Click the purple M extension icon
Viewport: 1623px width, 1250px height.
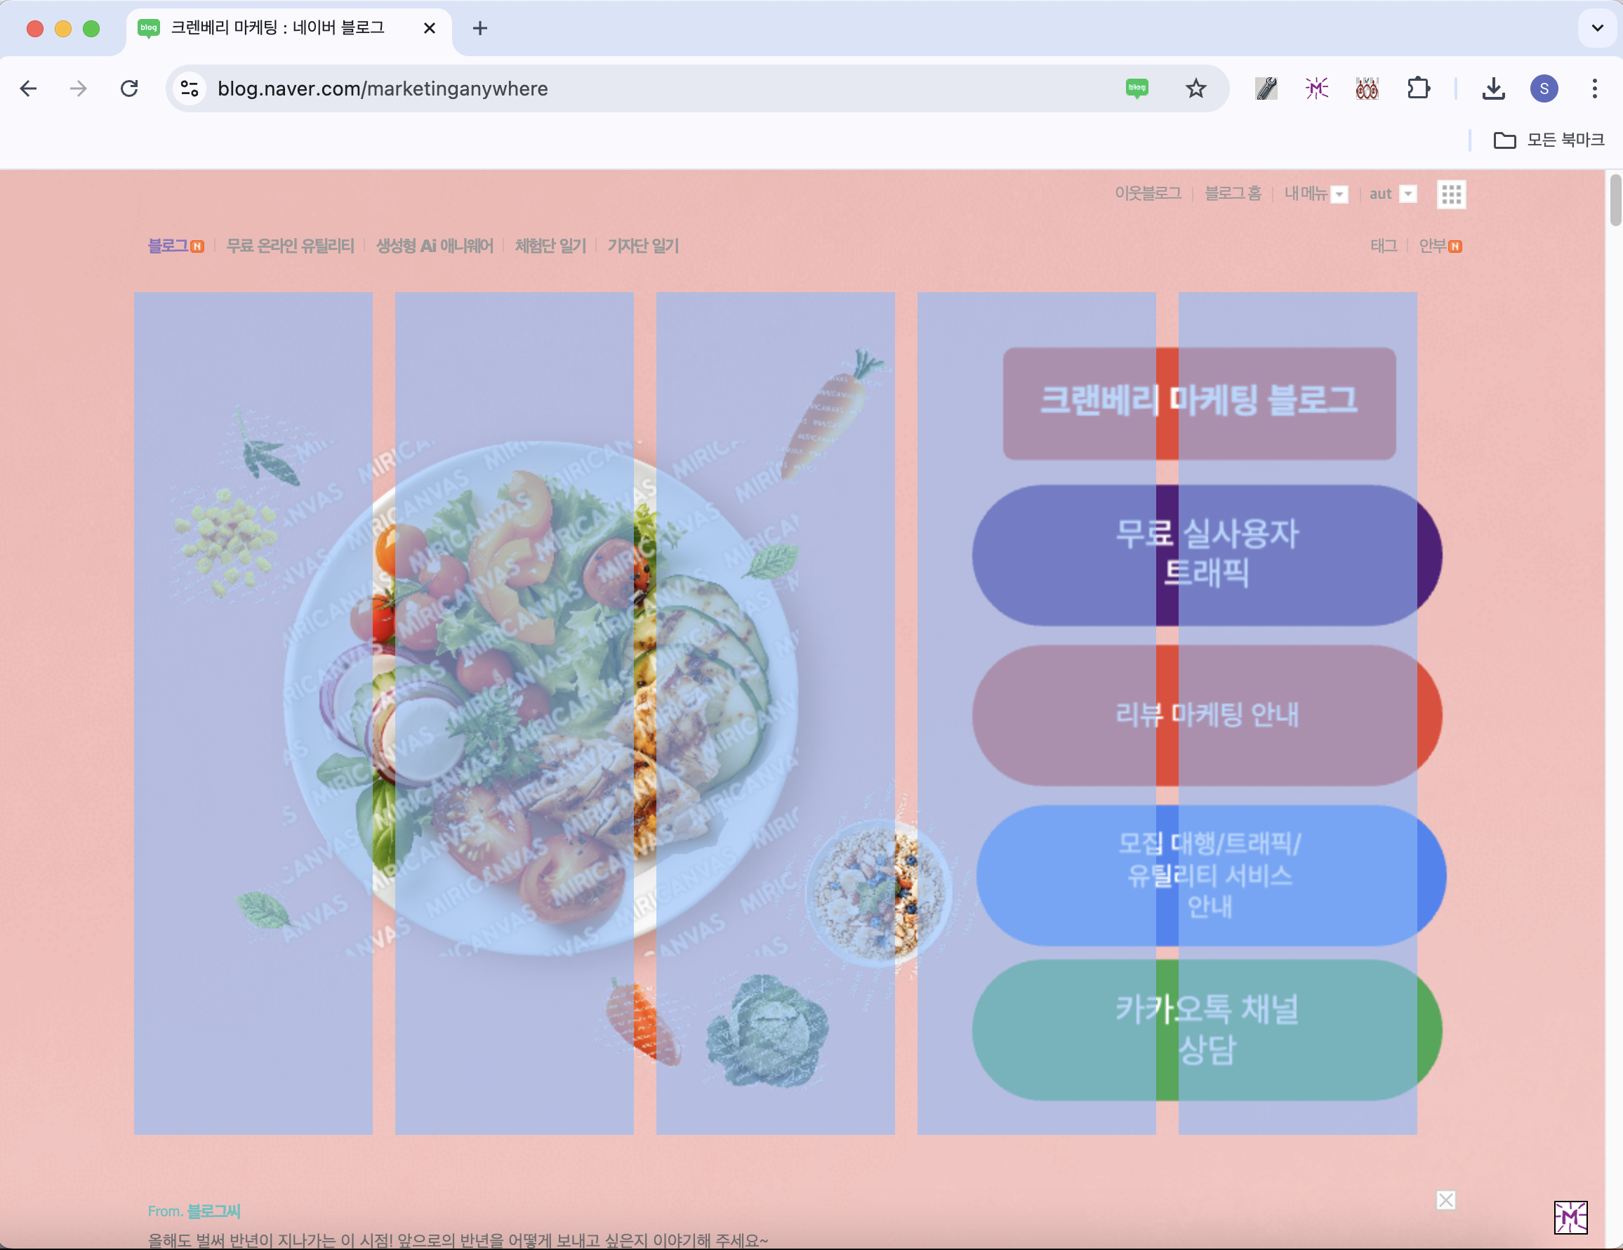tap(1316, 88)
